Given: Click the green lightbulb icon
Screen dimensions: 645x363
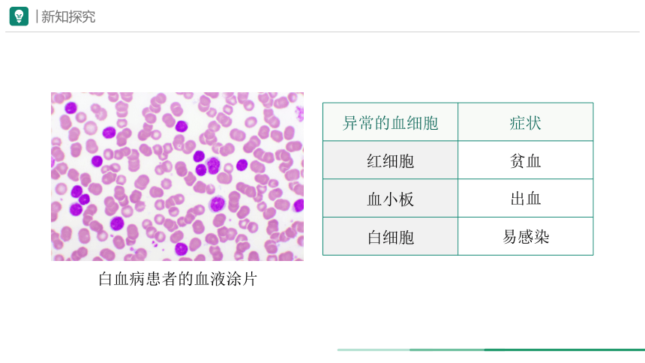Looking at the screenshot, I should (x=19, y=16).
